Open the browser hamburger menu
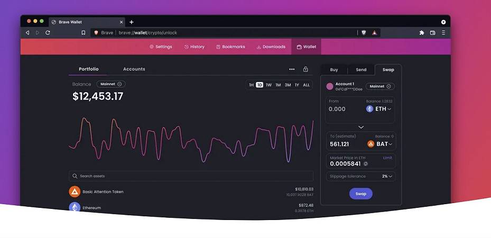 click(x=443, y=33)
